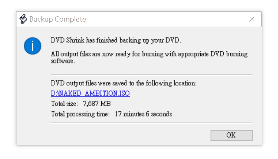
Task: Click the blue information icon
Action: click(x=32, y=46)
